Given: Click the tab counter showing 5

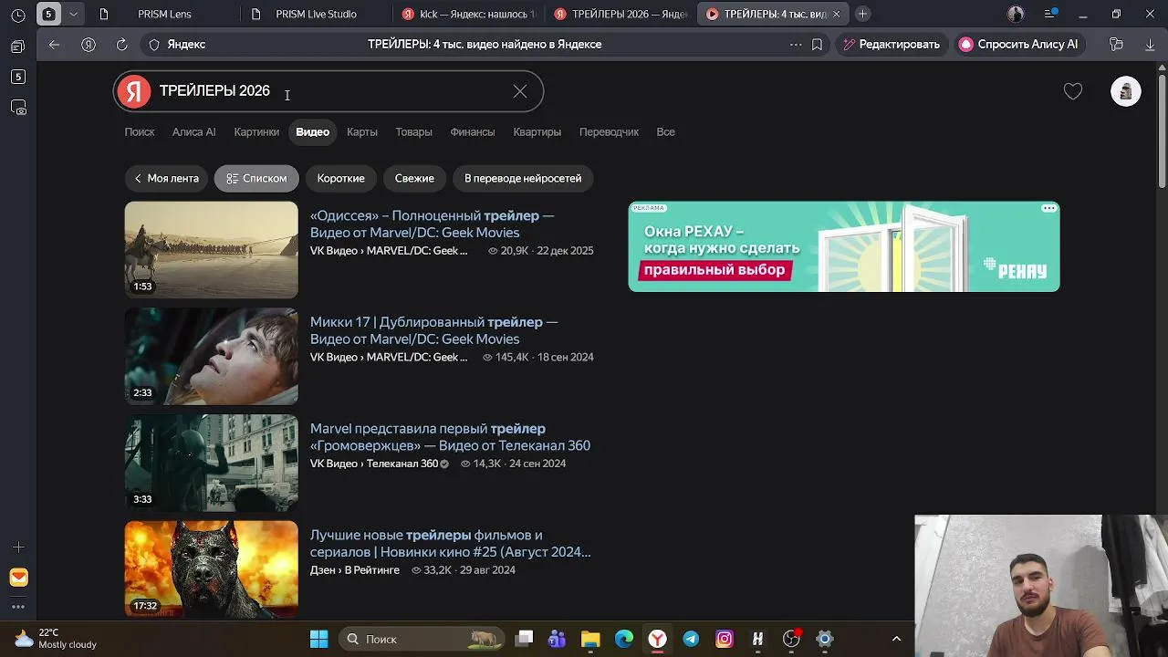Looking at the screenshot, I should click(x=49, y=14).
